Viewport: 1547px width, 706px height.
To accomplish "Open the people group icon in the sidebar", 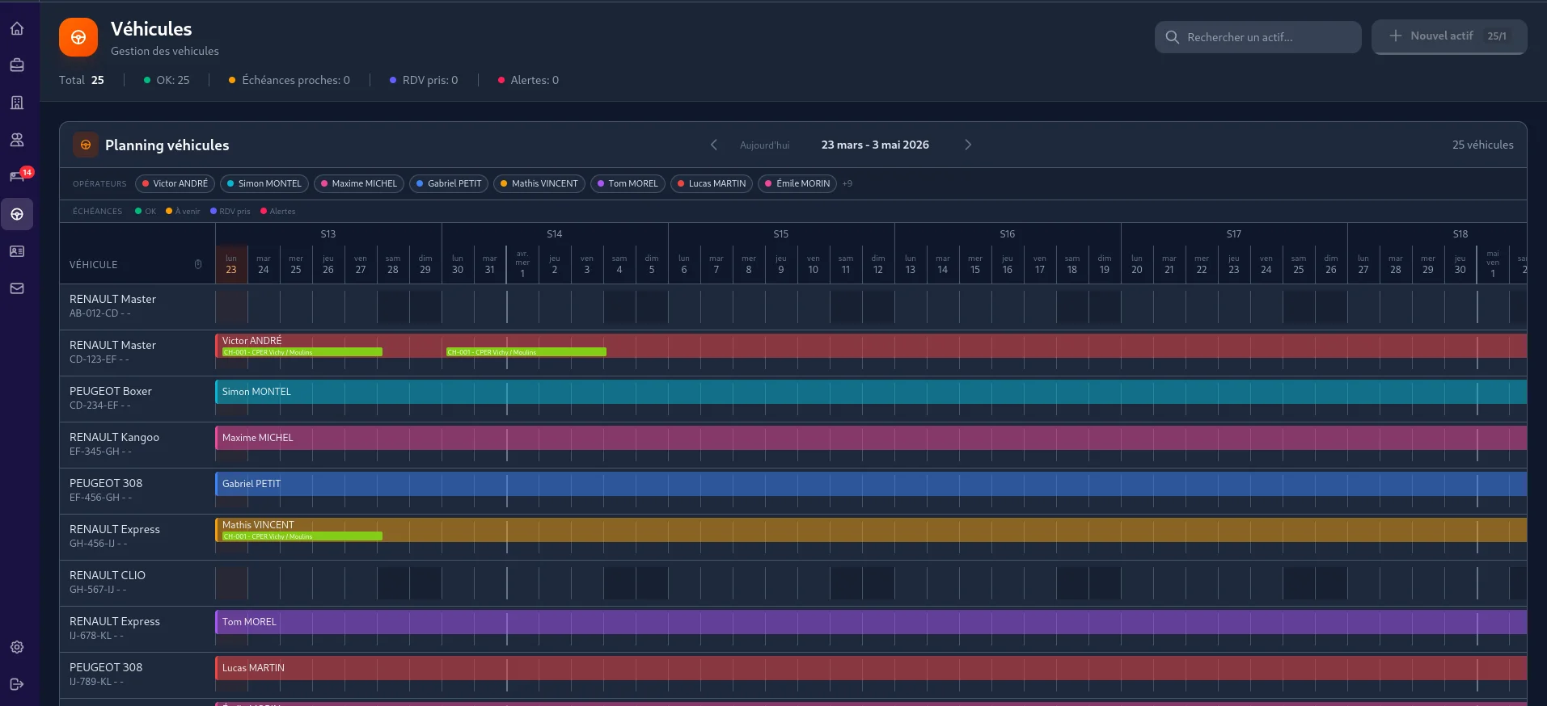I will coord(17,140).
